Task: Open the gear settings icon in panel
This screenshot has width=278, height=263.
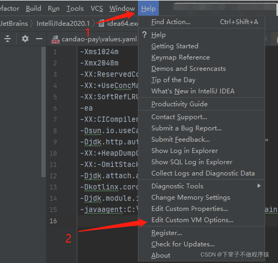Action: [x=25, y=39]
